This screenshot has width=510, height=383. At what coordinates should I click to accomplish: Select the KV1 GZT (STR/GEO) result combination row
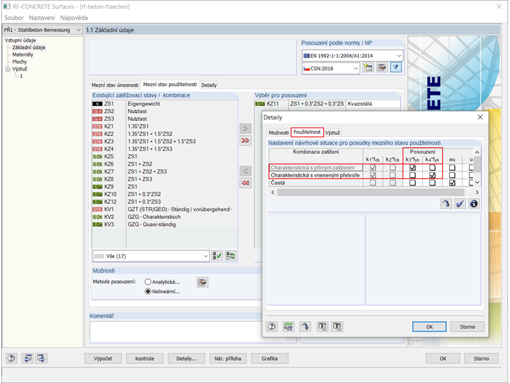point(164,209)
